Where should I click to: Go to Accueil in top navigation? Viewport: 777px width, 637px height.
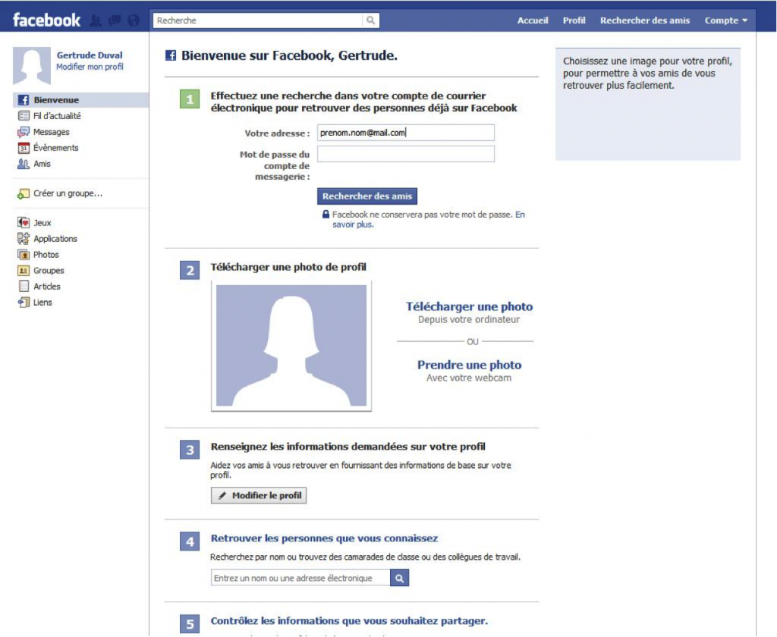[x=533, y=20]
